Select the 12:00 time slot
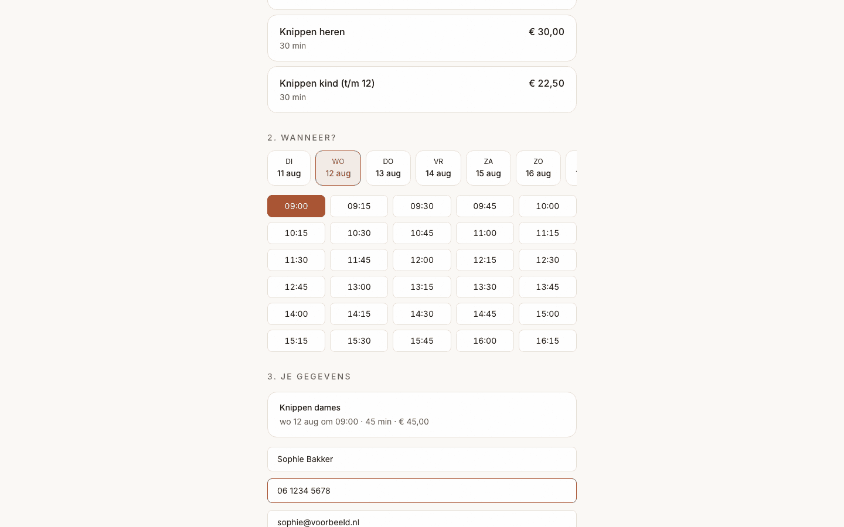The image size is (844, 527). click(422, 260)
